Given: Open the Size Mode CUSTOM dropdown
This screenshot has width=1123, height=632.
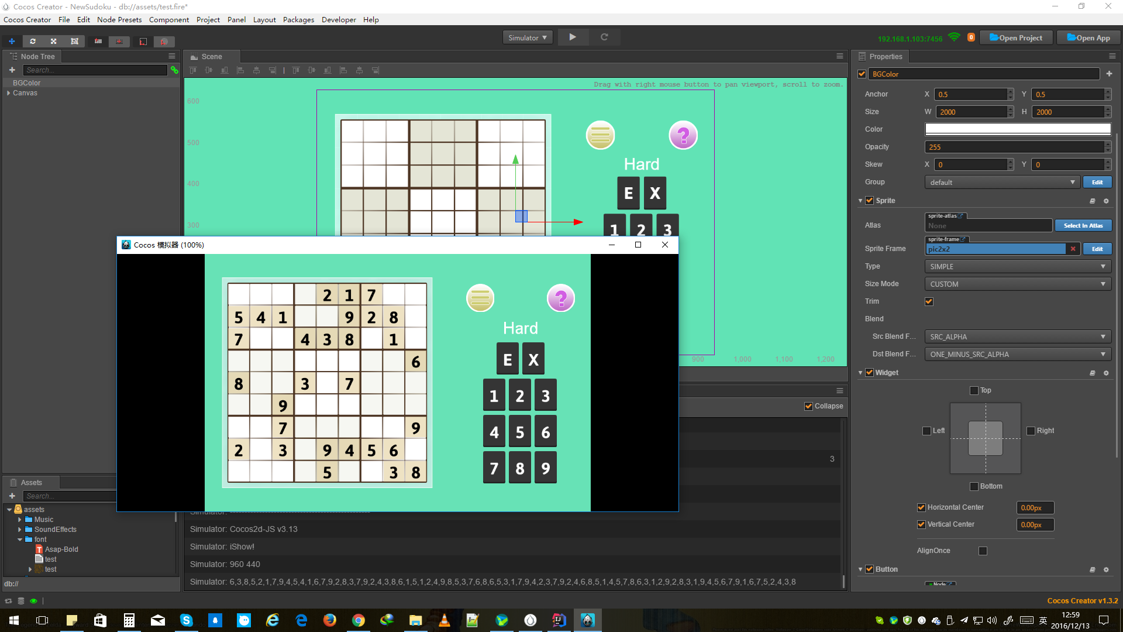Looking at the screenshot, I should [x=1017, y=284].
